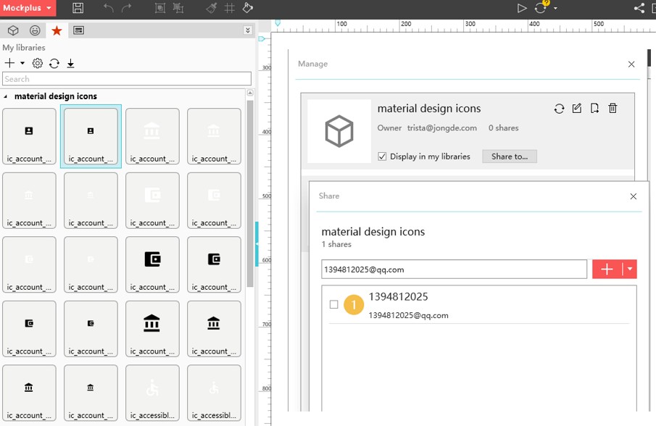Close the Manage dialog
656x426 pixels.
point(631,64)
